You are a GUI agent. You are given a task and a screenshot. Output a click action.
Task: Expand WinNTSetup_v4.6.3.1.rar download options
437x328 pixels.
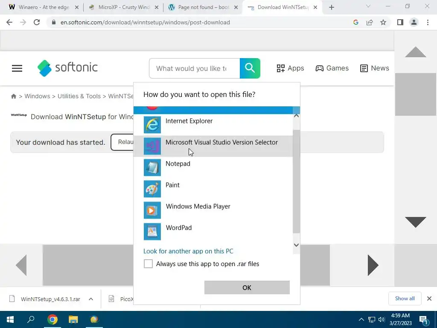click(x=91, y=299)
